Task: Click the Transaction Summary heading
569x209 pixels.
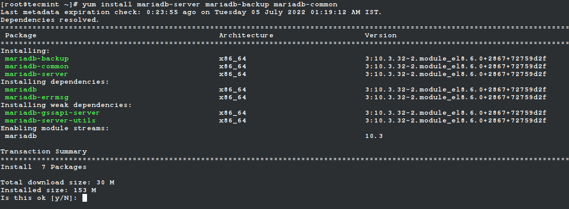Action: coord(44,151)
